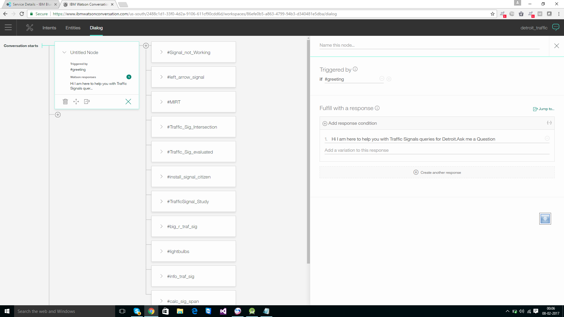Screen dimensions: 564x317
Task: Click the move node arrows icon
Action: pyautogui.click(x=76, y=102)
